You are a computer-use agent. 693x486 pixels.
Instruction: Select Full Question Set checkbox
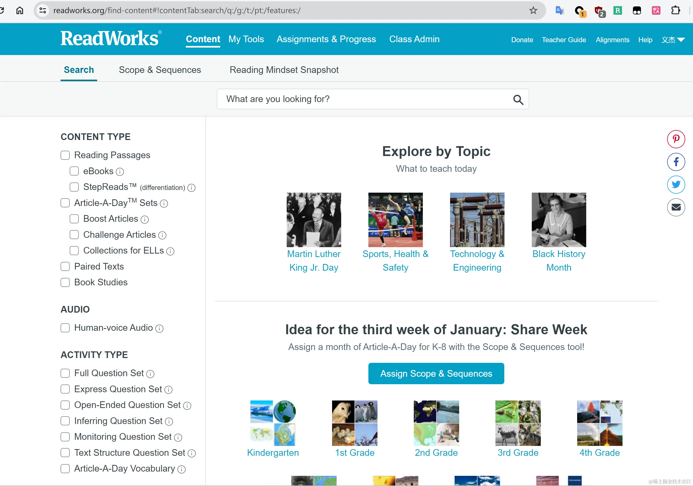point(65,373)
